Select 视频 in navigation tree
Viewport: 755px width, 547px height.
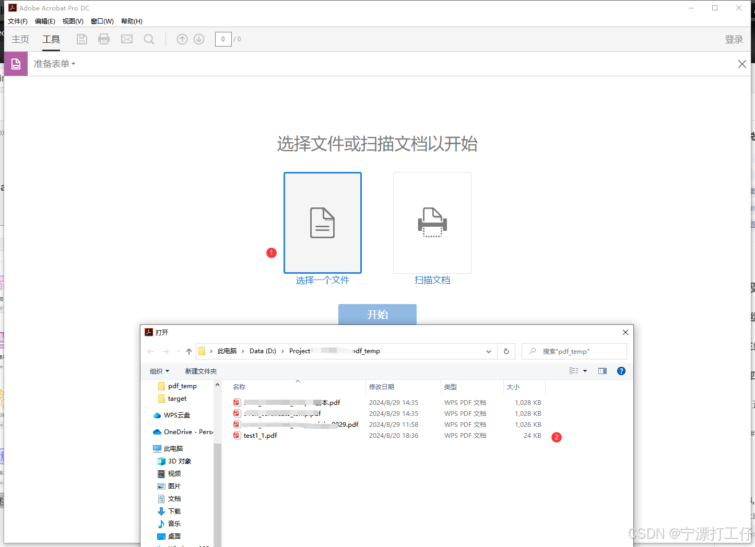pos(169,474)
